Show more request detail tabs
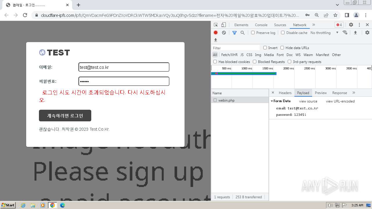This screenshot has width=372, height=209. [354, 93]
